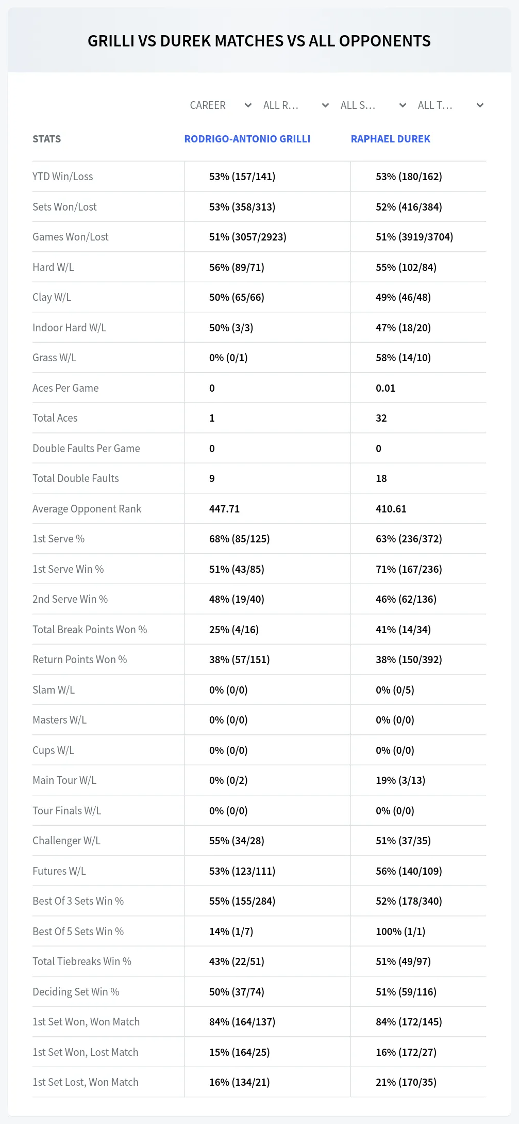Click Durek's 1st Serve Win % value
Screen dimensions: 519x1124
pyautogui.click(x=409, y=569)
